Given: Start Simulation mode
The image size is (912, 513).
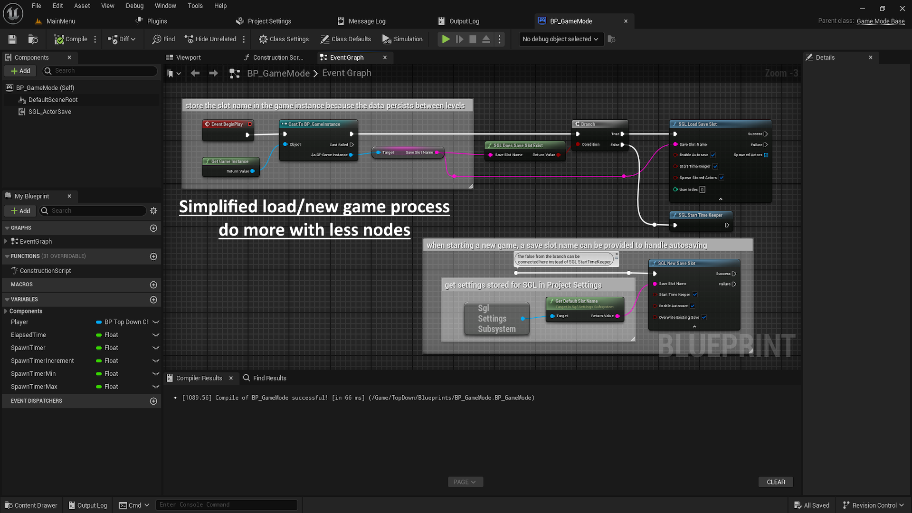Looking at the screenshot, I should pos(402,39).
